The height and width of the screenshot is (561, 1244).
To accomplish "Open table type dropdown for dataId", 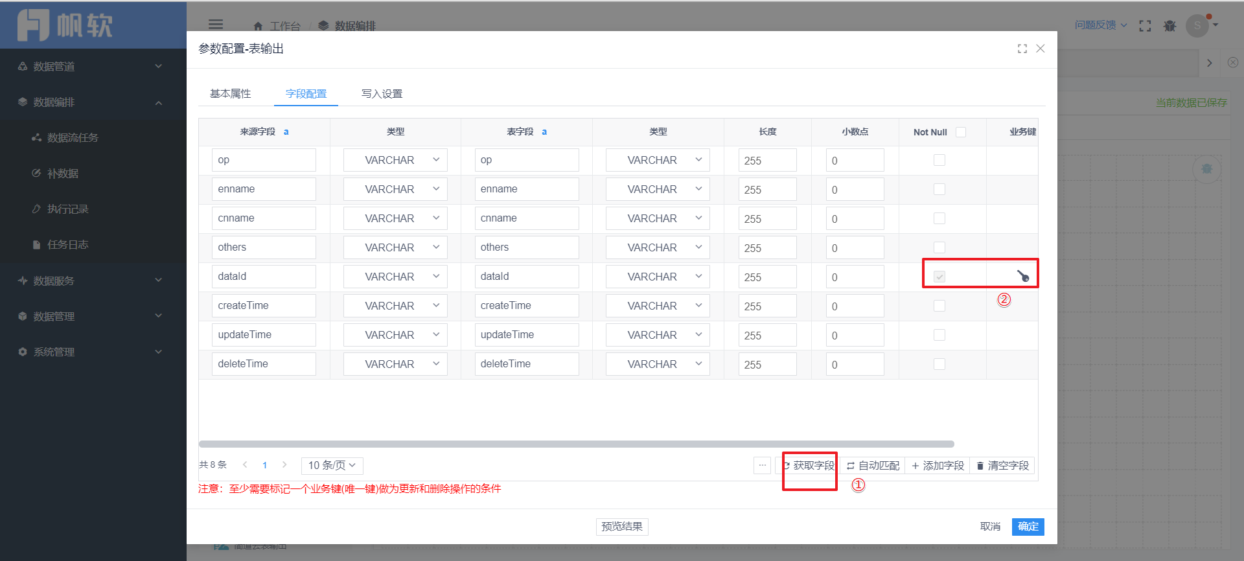I will pos(658,277).
